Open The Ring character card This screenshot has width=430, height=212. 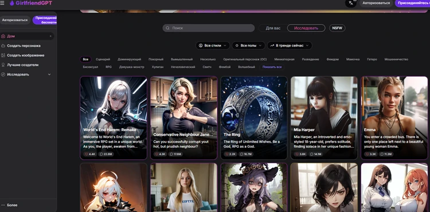coord(254,118)
